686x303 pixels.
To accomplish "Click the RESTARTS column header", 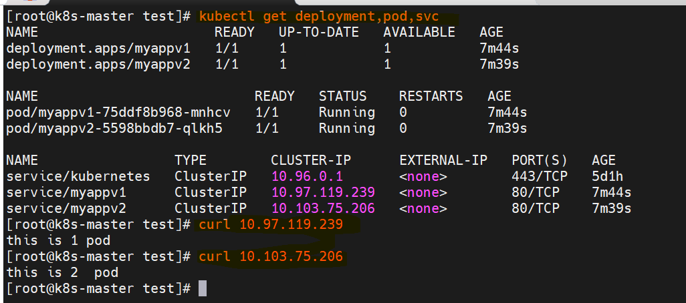I will [x=431, y=96].
